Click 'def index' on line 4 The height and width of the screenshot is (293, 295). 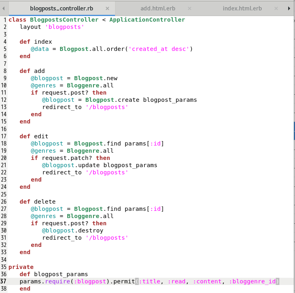click(x=36, y=42)
